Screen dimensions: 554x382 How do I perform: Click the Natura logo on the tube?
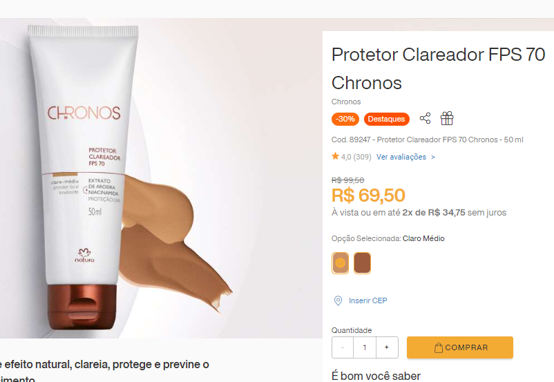[x=84, y=256]
